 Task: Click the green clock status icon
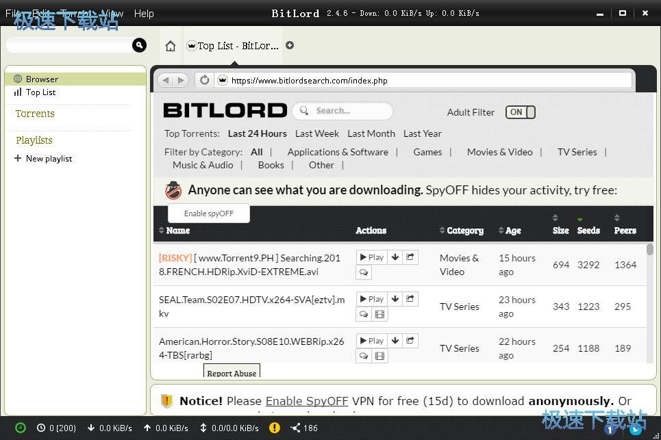click(x=21, y=428)
